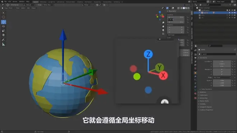237x133 pixels.
Task: Toggle visibility eye of selected world object
Action: (x=232, y=13)
